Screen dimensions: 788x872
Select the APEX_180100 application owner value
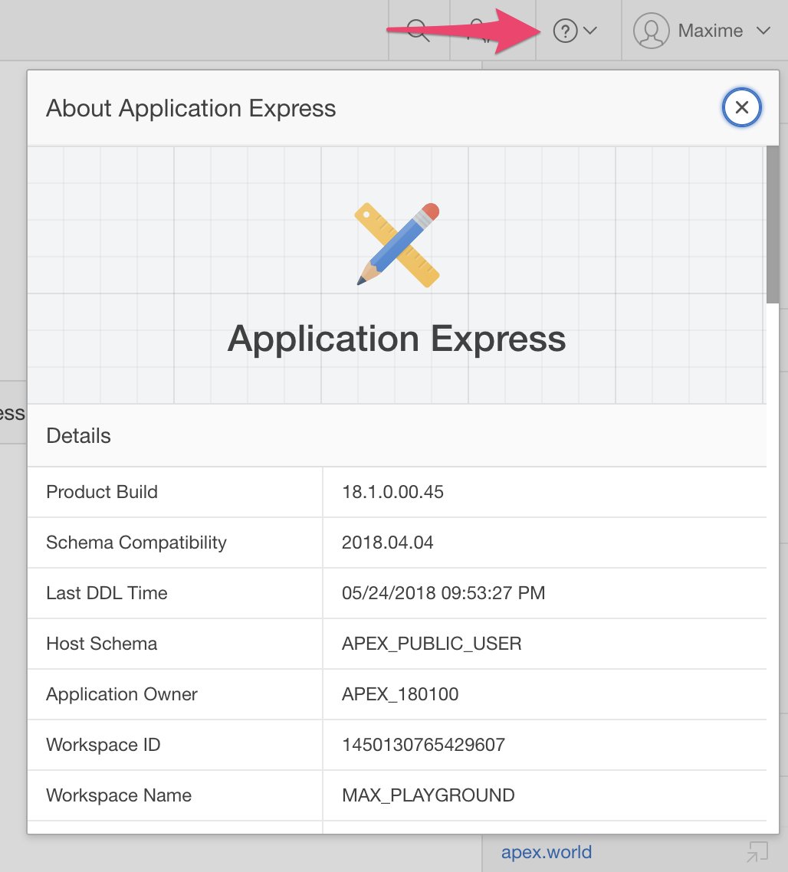pyautogui.click(x=400, y=694)
